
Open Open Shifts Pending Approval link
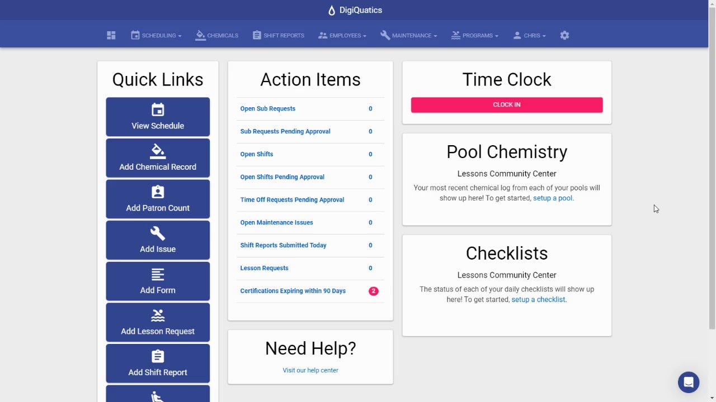(x=282, y=177)
